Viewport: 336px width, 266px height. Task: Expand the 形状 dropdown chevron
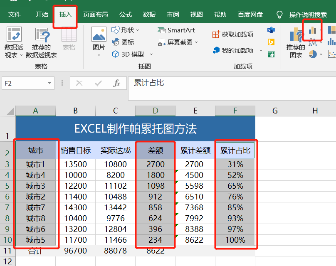point(138,30)
